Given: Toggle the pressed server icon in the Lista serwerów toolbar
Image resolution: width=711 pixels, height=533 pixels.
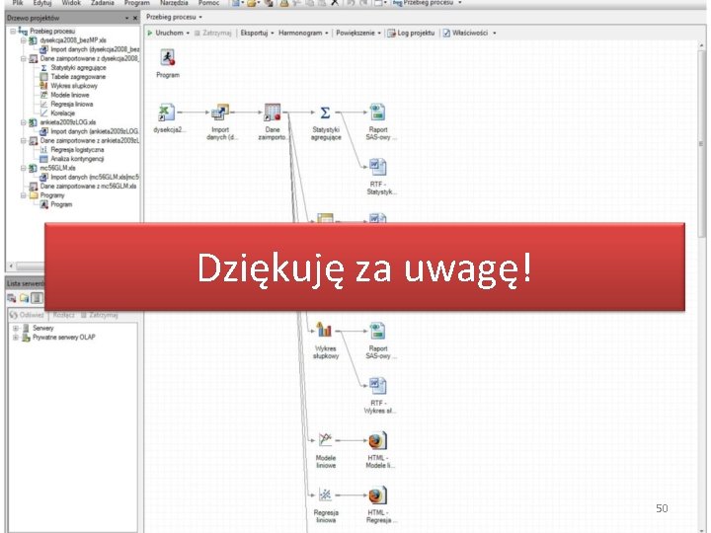Looking at the screenshot, I should 38,298.
